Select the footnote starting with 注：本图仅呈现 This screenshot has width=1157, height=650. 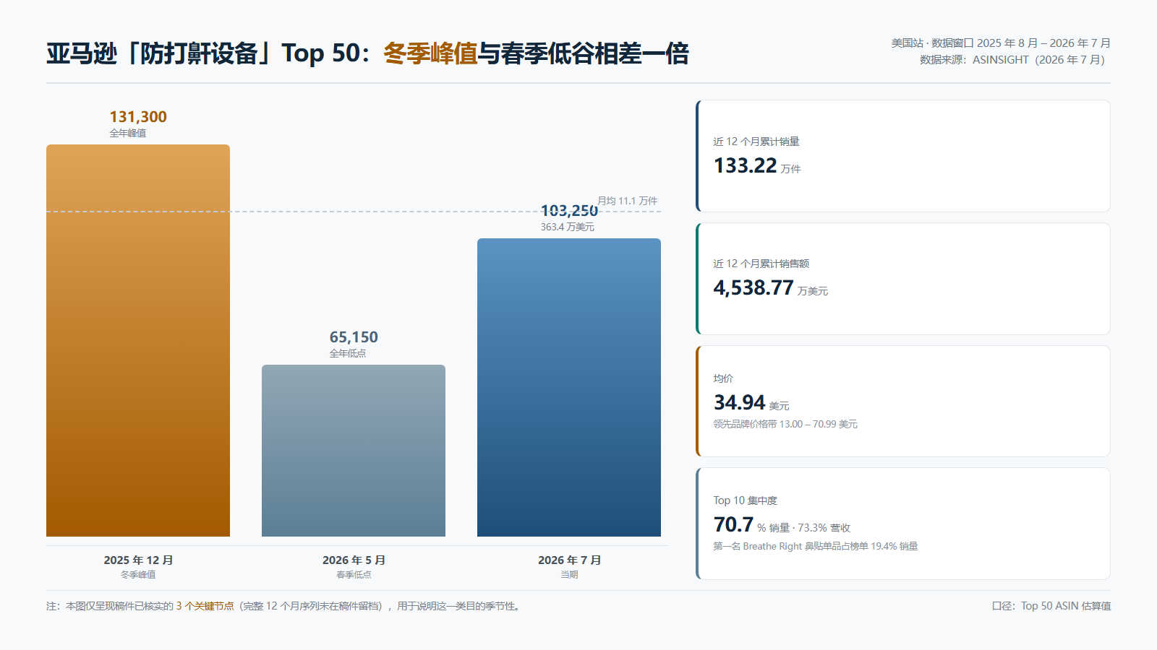coord(284,606)
